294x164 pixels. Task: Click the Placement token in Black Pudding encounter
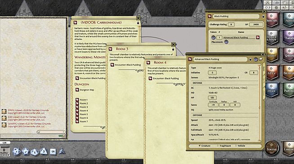tap(226, 42)
